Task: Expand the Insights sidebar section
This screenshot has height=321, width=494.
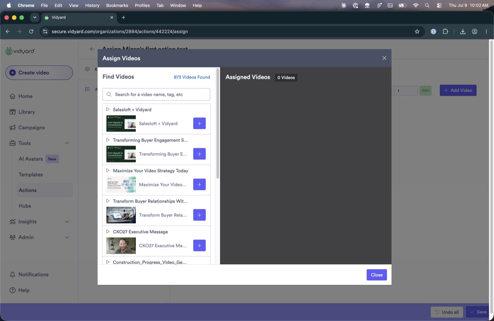Action: (x=67, y=222)
